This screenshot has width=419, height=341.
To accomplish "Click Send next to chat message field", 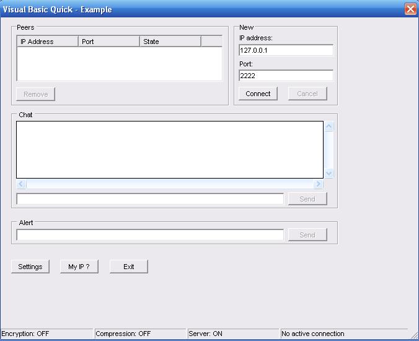I will [307, 199].
